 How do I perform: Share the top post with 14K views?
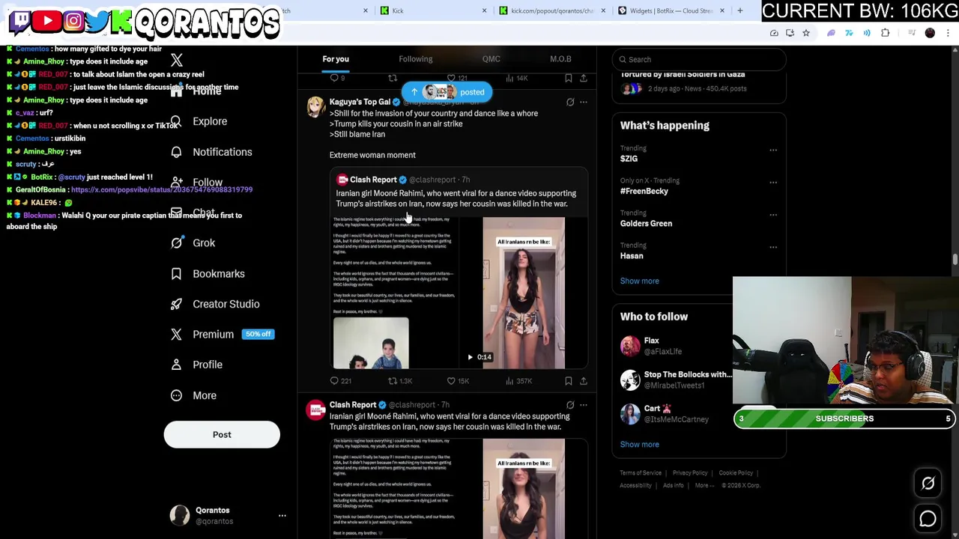pos(584,78)
